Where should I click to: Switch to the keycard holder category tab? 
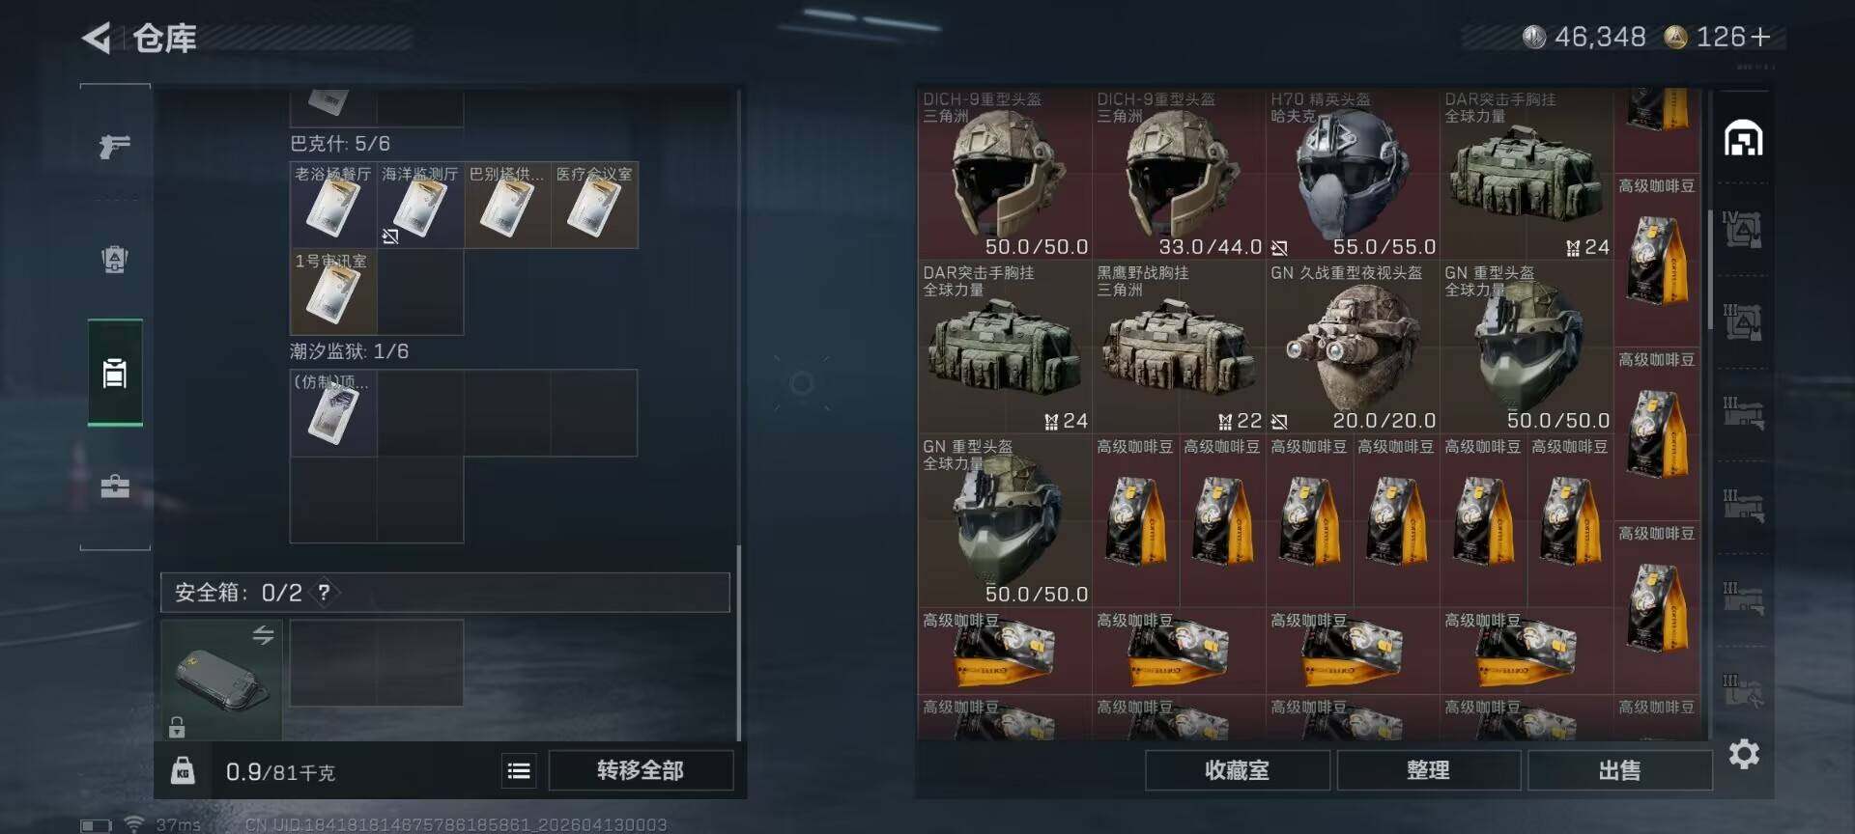(115, 373)
